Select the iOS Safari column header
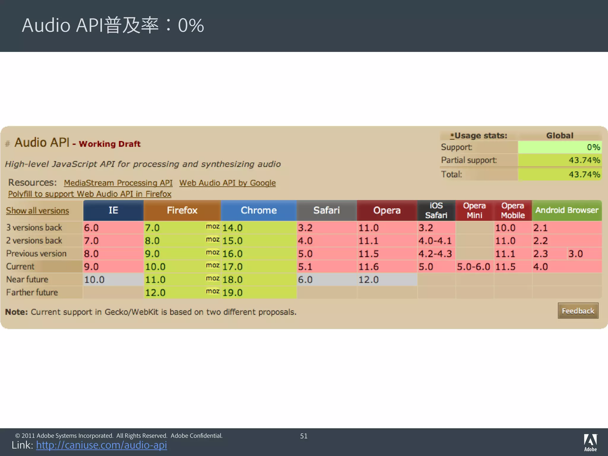This screenshot has height=456, width=608. 436,210
